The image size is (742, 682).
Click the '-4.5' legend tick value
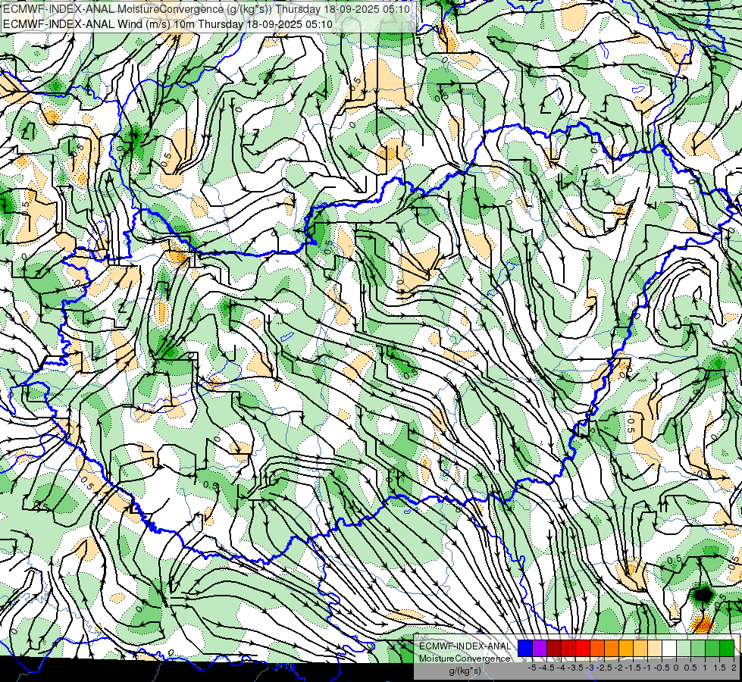tap(546, 668)
